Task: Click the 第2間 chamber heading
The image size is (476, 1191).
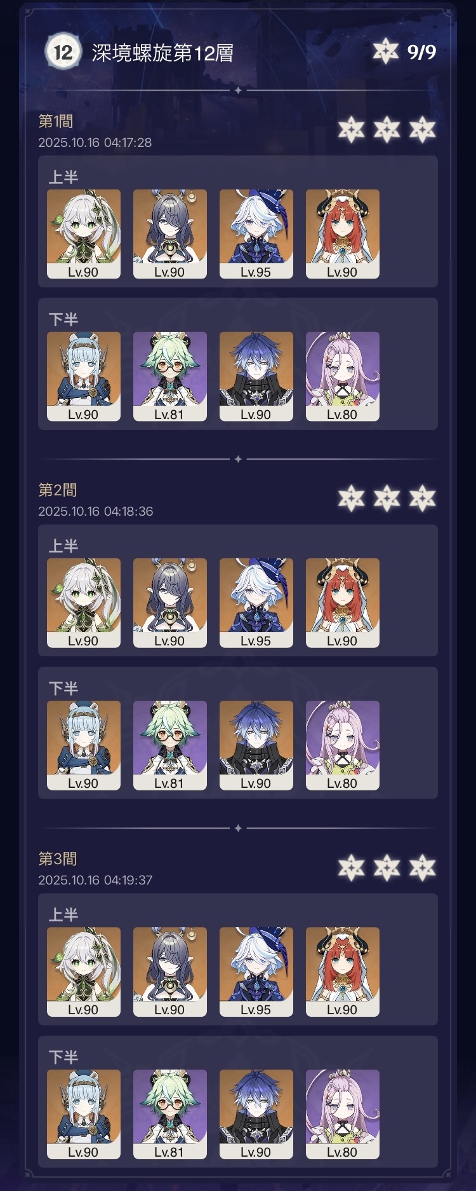Action: pos(58,490)
